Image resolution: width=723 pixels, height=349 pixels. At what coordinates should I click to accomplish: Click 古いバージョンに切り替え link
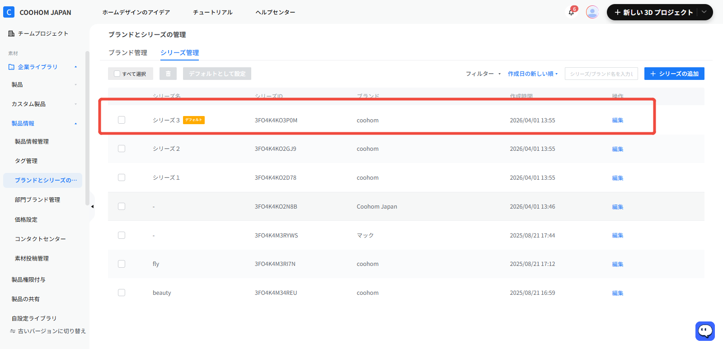point(52,331)
